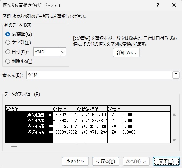
Task: Click the 表示先 $C$6 input field
Action: click(99, 75)
